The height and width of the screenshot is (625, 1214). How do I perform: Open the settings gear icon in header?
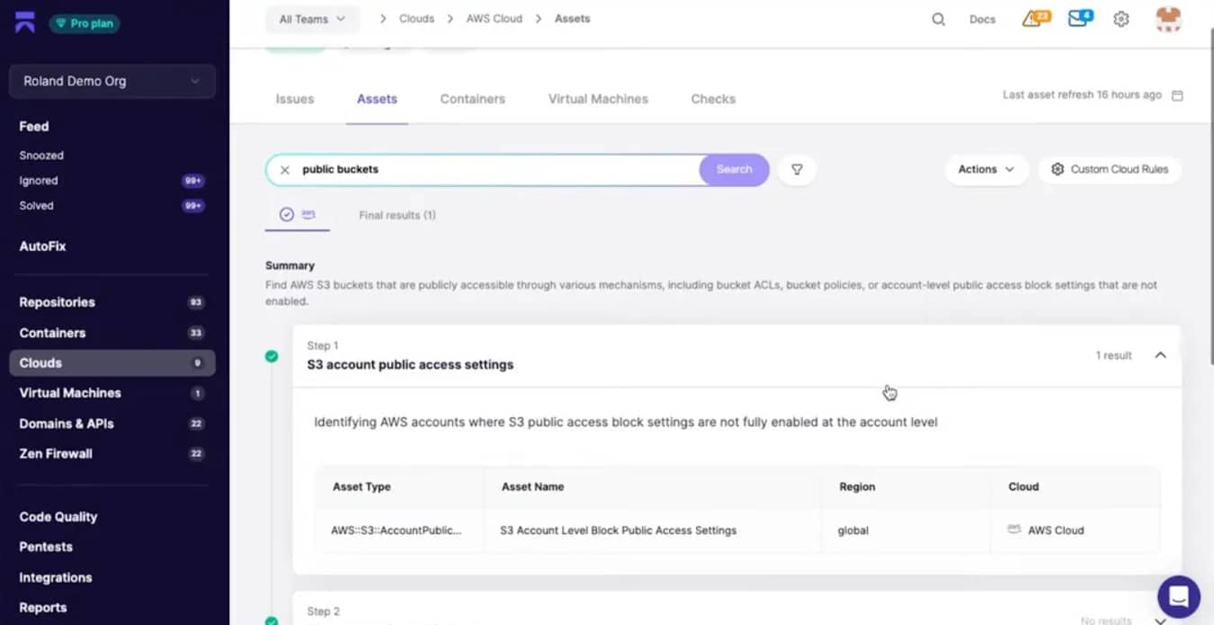tap(1120, 19)
